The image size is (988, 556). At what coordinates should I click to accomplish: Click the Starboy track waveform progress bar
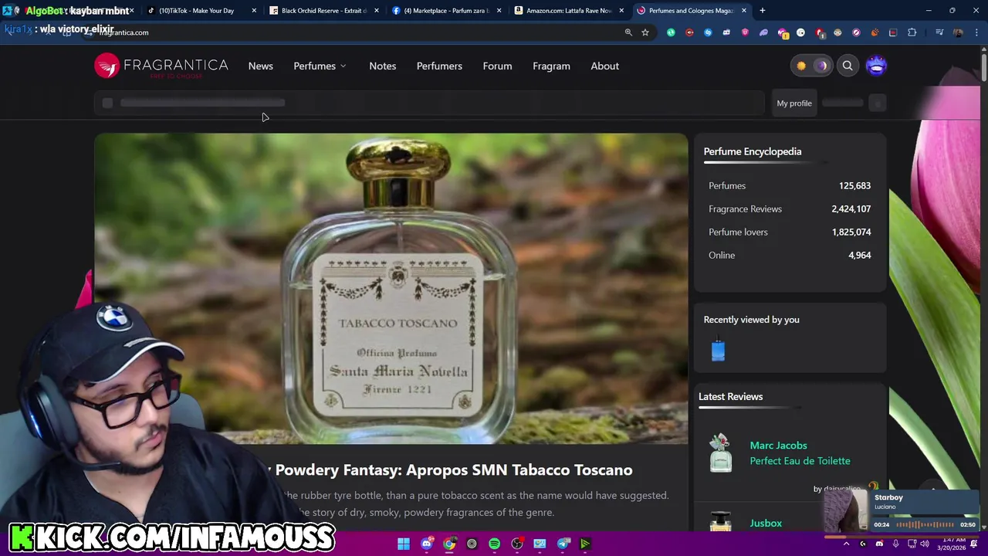point(925,524)
